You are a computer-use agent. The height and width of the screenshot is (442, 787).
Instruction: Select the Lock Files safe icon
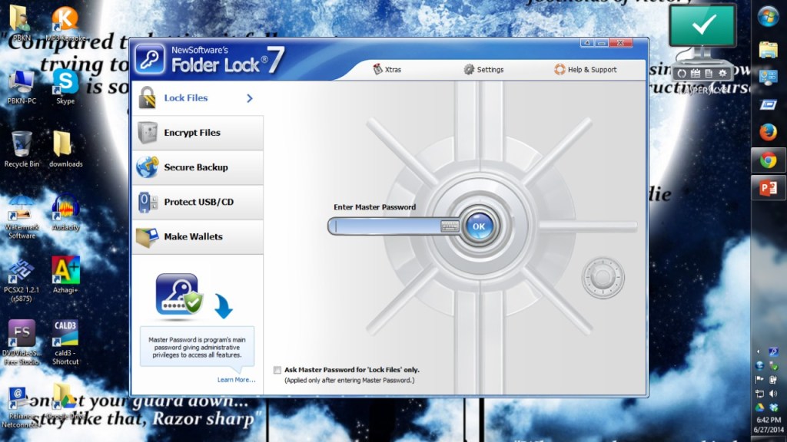tap(148, 98)
